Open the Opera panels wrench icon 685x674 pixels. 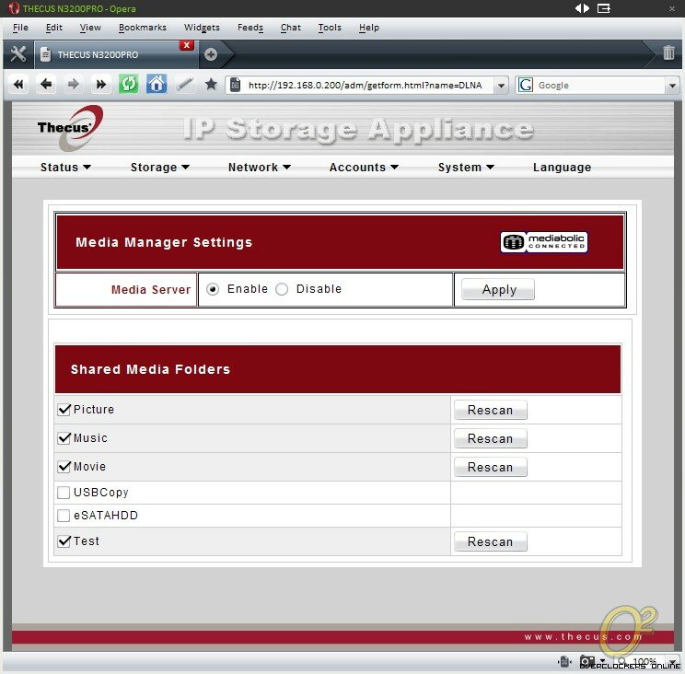pyautogui.click(x=17, y=54)
